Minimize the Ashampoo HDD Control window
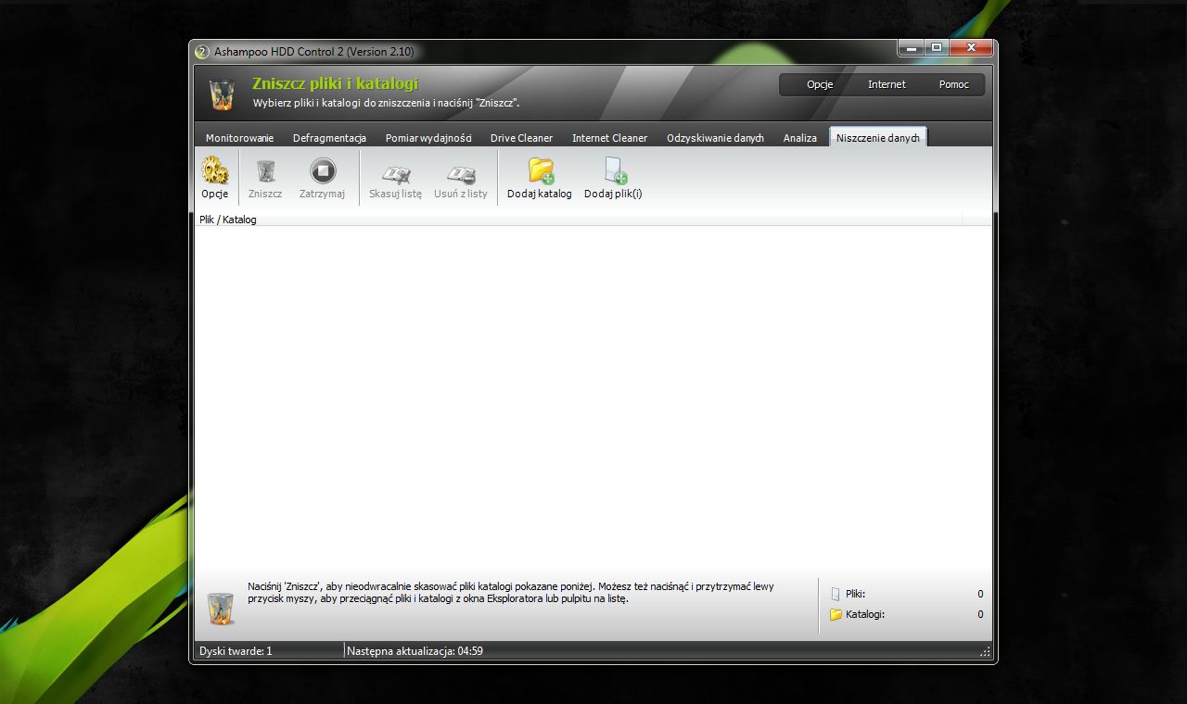This screenshot has height=704, width=1187. click(911, 47)
